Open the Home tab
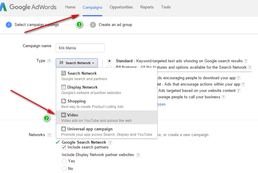The width and height of the screenshot is (258, 173). pos(70,7)
